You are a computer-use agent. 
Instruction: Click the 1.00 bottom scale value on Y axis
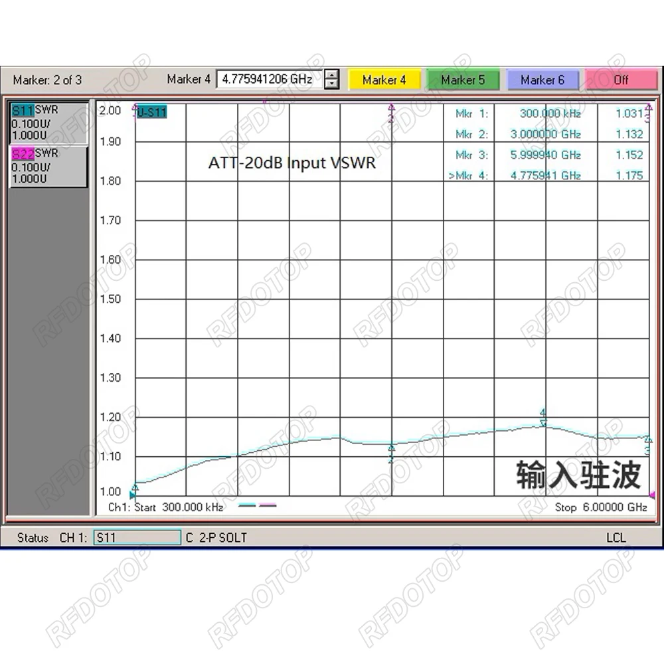point(110,491)
